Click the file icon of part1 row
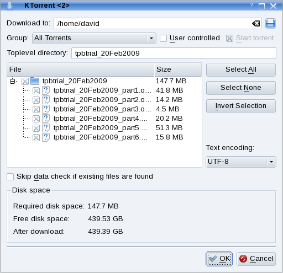Image resolution: width=283 pixels, height=273 pixels. pos(46,90)
